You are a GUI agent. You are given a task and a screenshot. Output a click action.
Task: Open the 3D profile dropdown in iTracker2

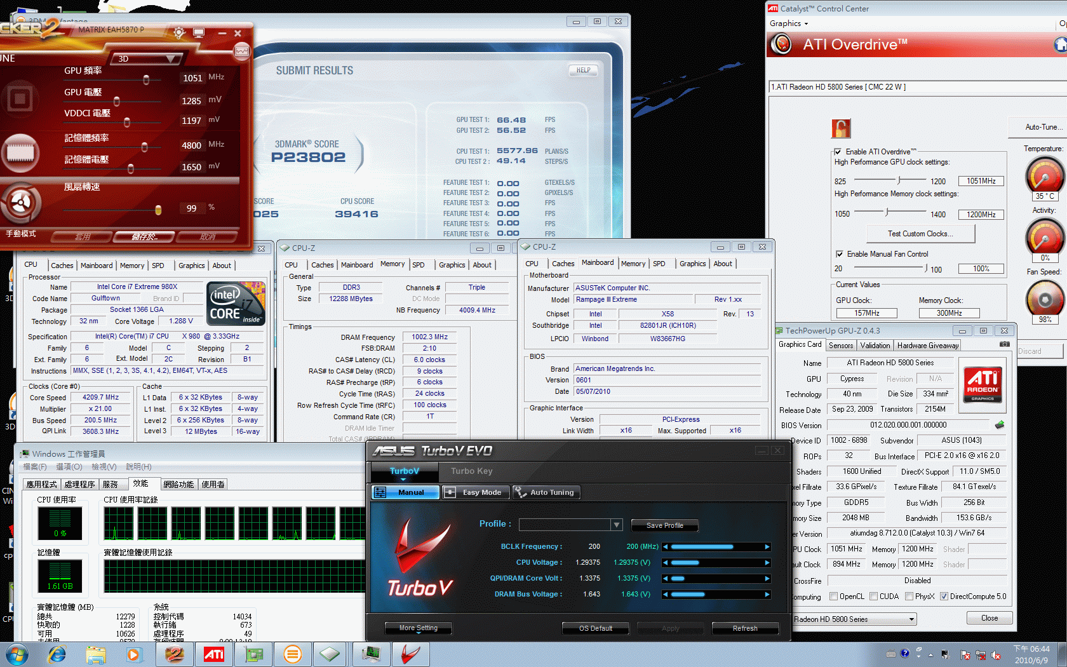click(x=147, y=58)
